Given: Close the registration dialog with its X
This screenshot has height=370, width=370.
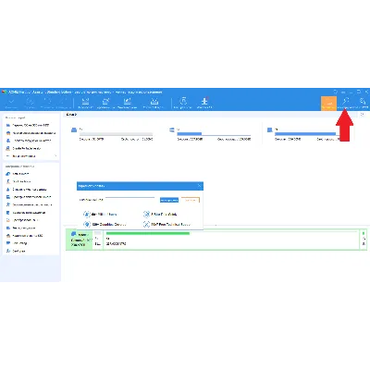Looking at the screenshot, I should 199,186.
